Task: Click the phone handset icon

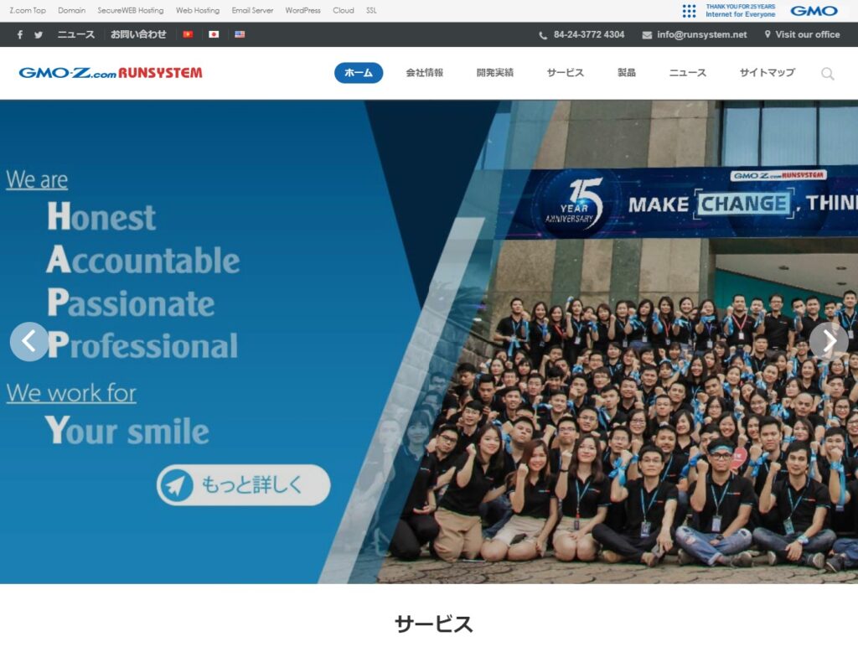Action: tap(543, 35)
